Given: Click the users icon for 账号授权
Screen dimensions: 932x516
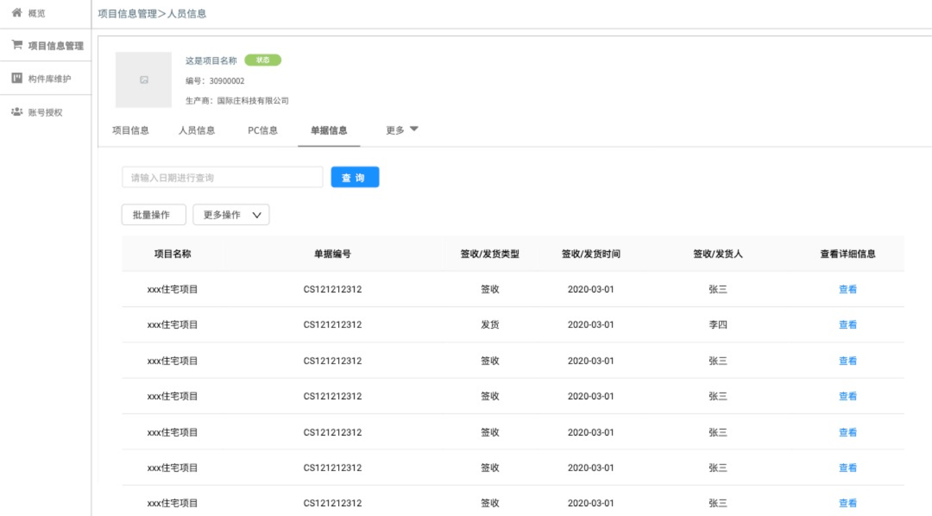Looking at the screenshot, I should (x=17, y=112).
